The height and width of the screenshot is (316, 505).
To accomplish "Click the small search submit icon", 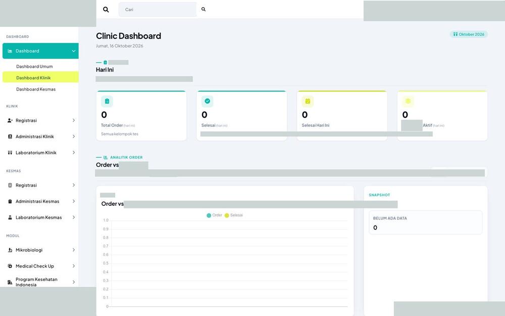I will pos(203,9).
